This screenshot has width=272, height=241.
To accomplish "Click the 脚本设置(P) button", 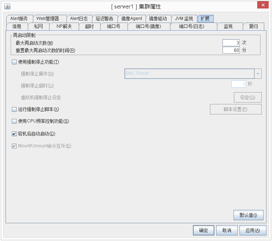I will [x=235, y=109].
